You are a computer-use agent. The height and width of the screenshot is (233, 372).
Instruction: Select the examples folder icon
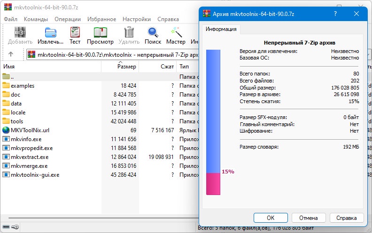click(x=6, y=85)
